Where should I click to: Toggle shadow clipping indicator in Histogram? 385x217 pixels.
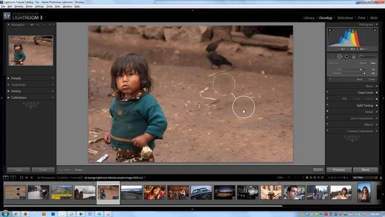[x=330, y=30]
